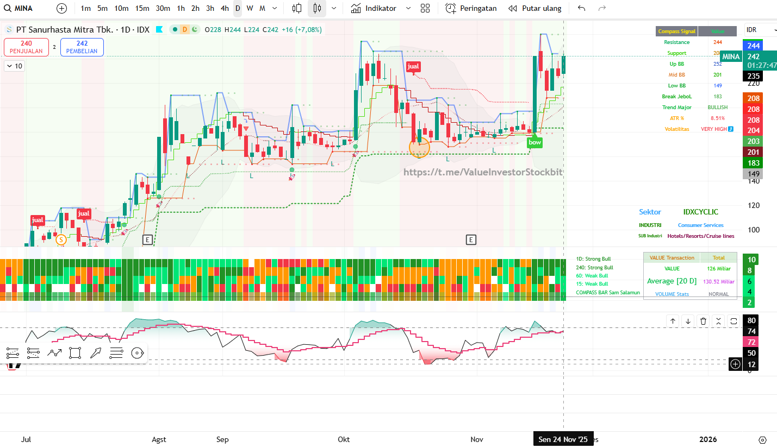
Task: Select the W weekly timeframe
Action: [250, 8]
